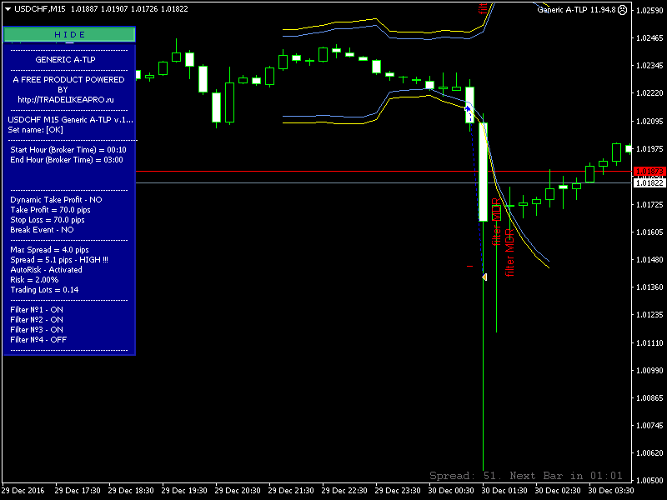Viewport: 667px width, 500px height.
Task: Click the blue trade entry arrow
Action: point(468,109)
